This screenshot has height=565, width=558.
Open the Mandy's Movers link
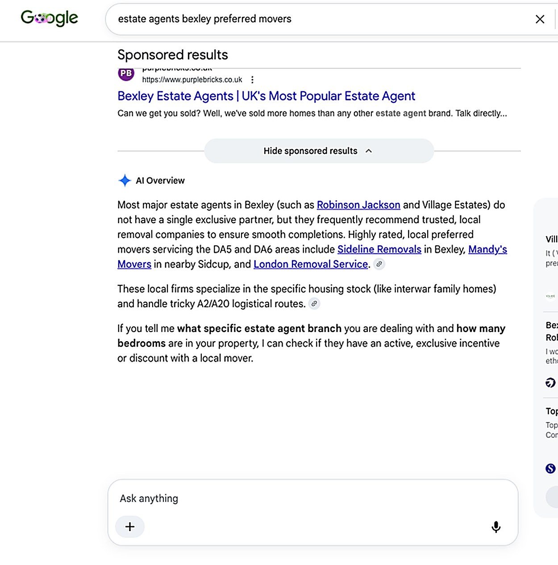click(x=487, y=249)
